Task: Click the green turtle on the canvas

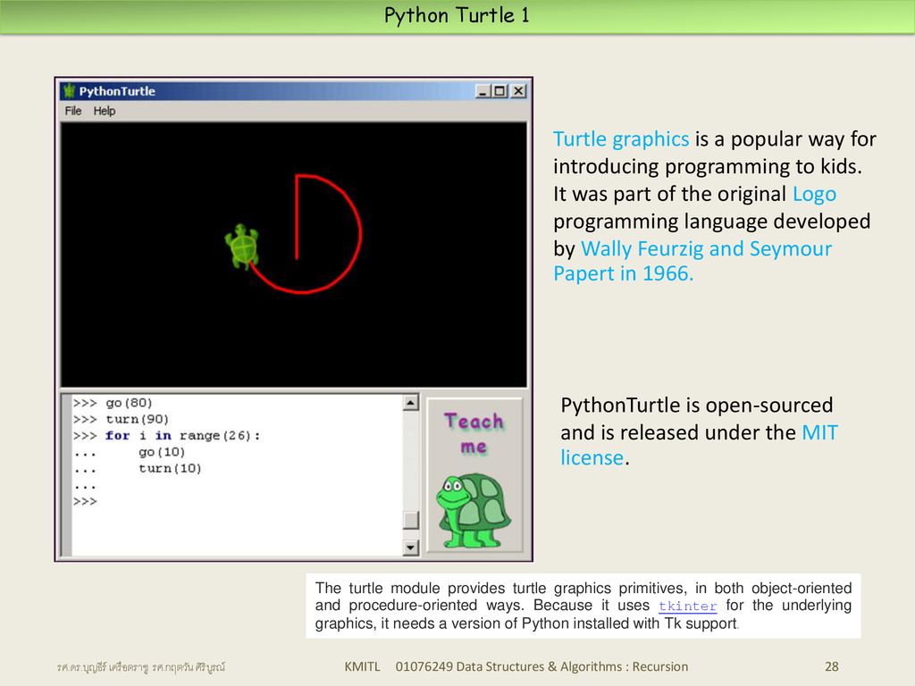Action: [x=242, y=247]
